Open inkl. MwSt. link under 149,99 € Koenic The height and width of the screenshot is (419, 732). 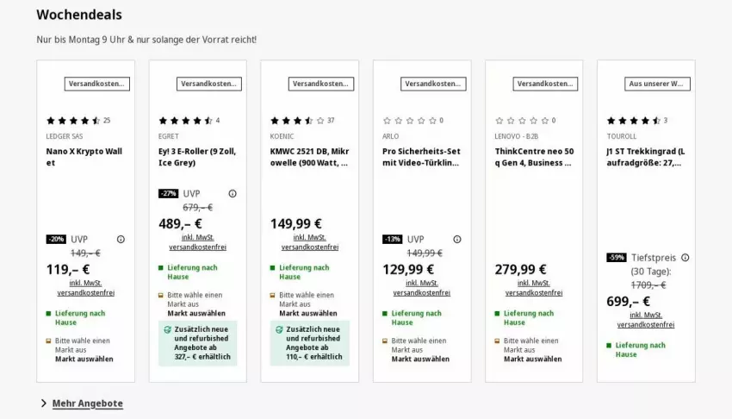(309, 237)
